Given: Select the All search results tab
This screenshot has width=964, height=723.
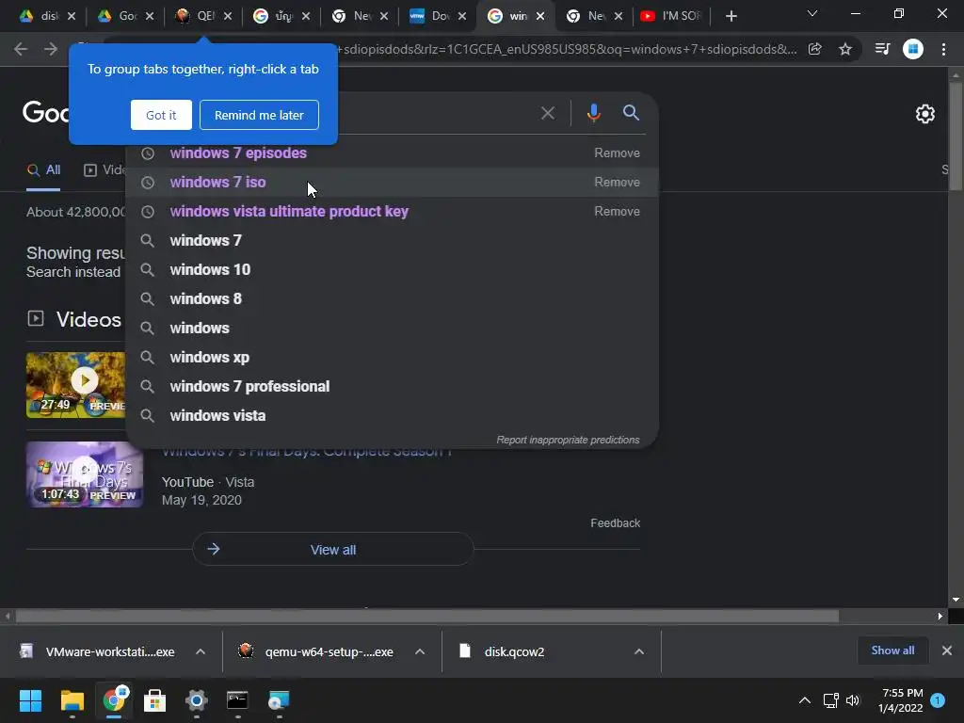Looking at the screenshot, I should click(x=43, y=170).
